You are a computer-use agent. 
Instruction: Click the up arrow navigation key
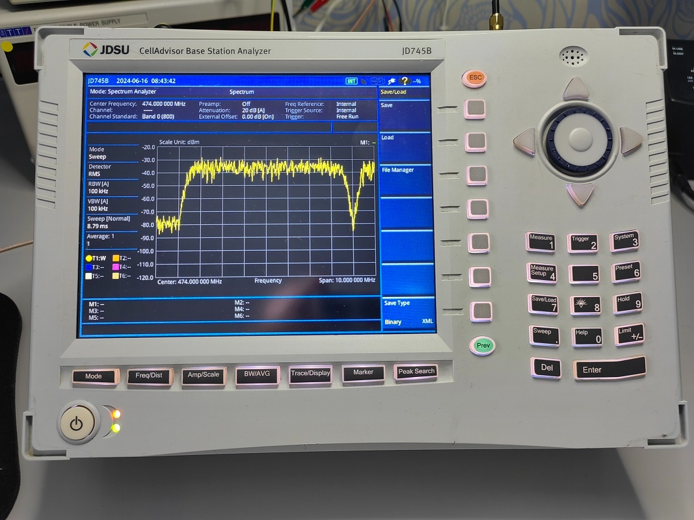[x=576, y=89]
